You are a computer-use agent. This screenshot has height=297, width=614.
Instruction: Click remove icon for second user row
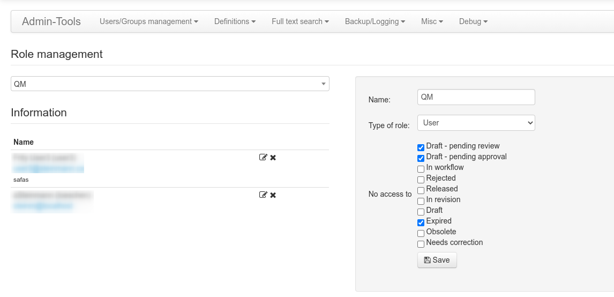coord(273,195)
